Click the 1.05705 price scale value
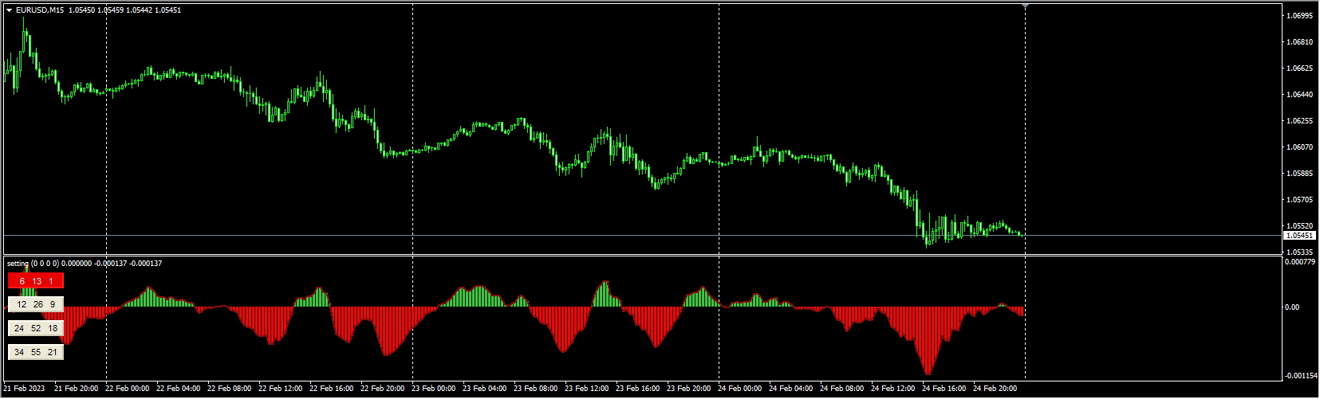Image resolution: width=1320 pixels, height=399 pixels. 1300,200
